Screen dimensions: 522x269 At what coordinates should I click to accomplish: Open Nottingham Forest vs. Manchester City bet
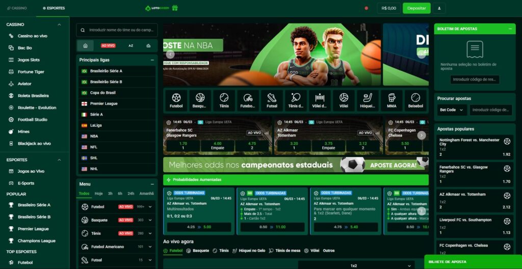(475, 147)
